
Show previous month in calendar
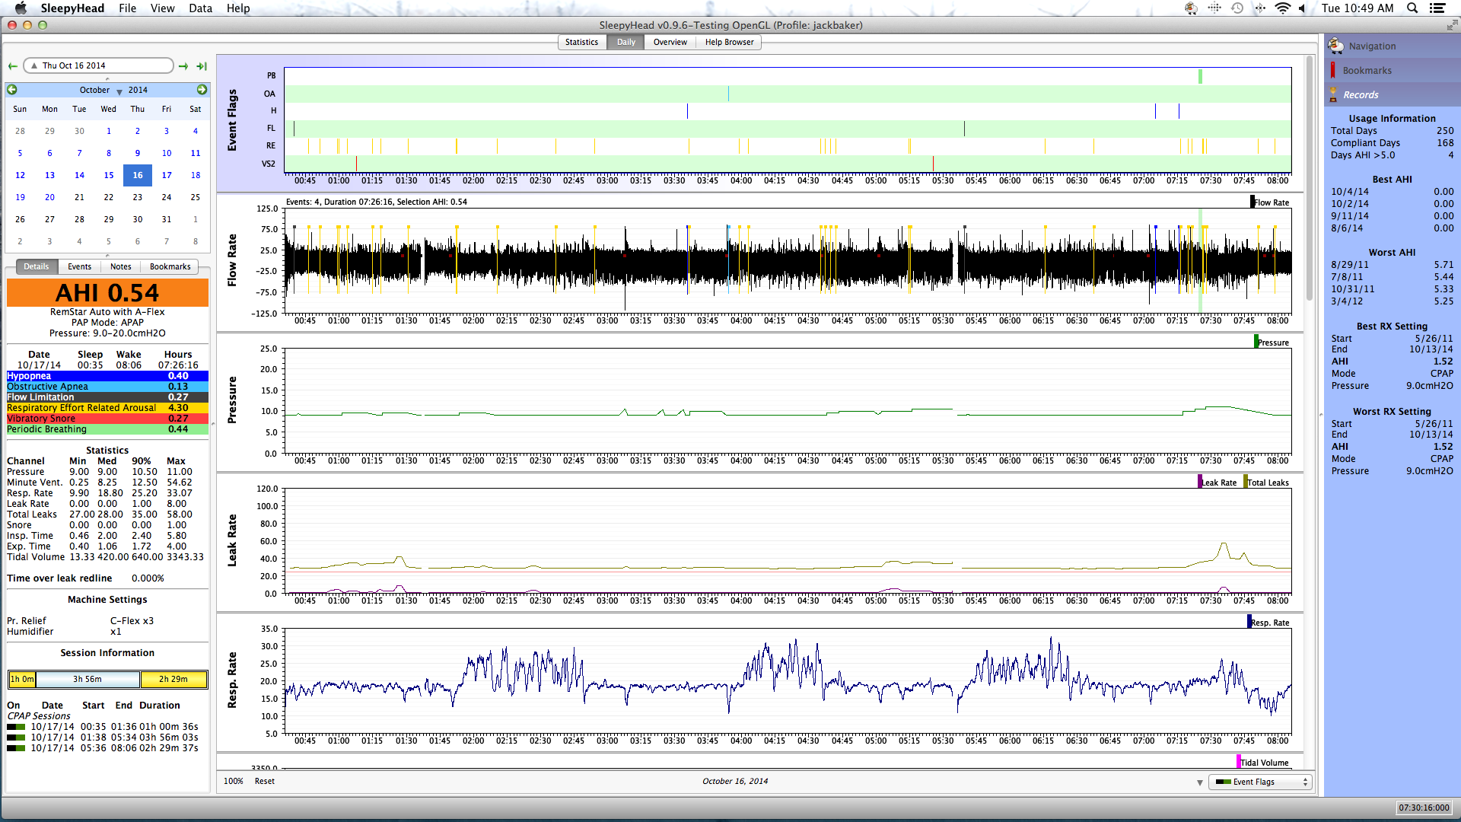point(12,90)
